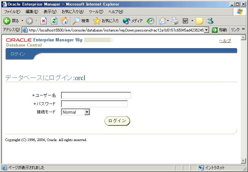The width and height of the screenshot is (248, 172).
Task: Select the blue ログイン tab
Action: (18, 54)
